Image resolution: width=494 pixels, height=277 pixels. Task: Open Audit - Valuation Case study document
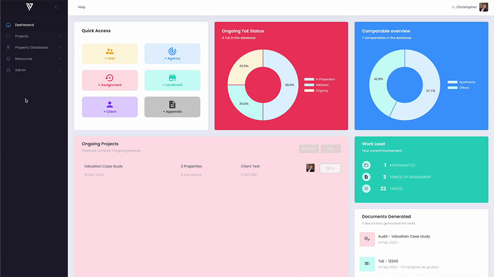tap(404, 237)
